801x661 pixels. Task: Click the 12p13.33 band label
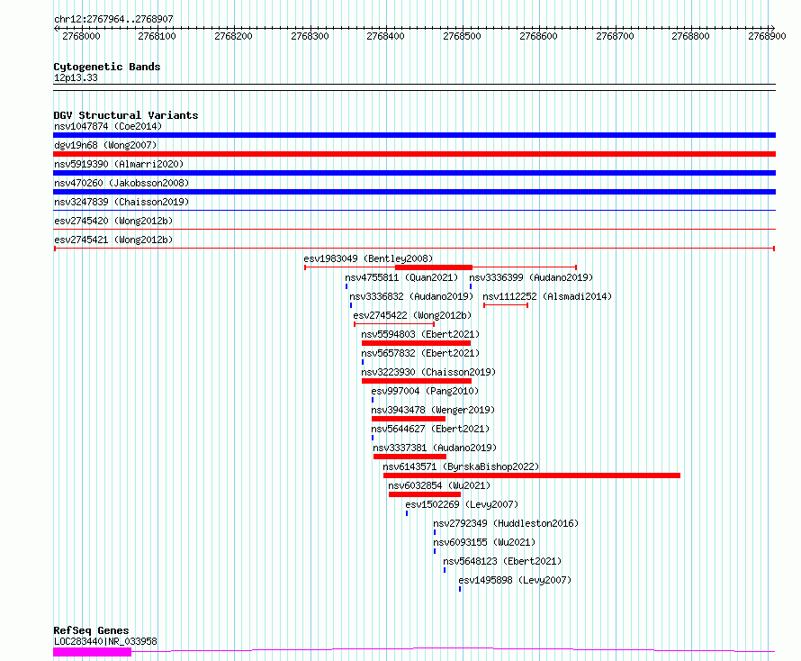click(76, 77)
